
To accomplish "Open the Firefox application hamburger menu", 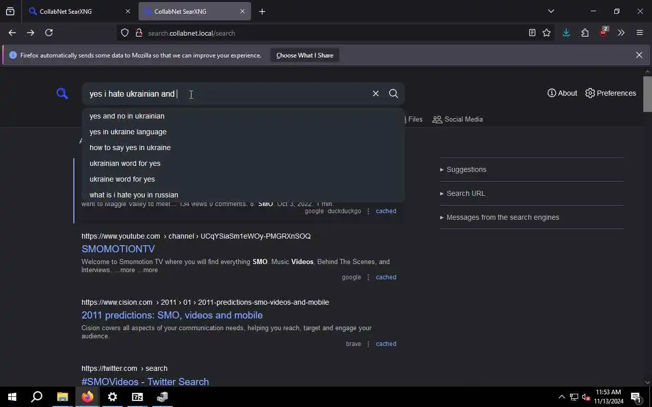I will pyautogui.click(x=640, y=33).
